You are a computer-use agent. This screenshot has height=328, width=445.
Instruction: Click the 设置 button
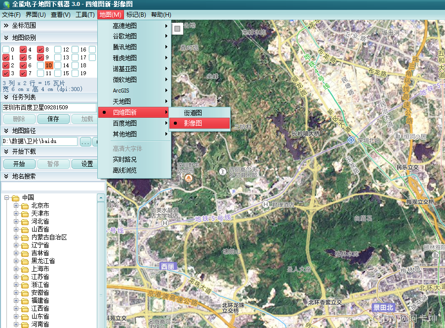tap(85, 164)
